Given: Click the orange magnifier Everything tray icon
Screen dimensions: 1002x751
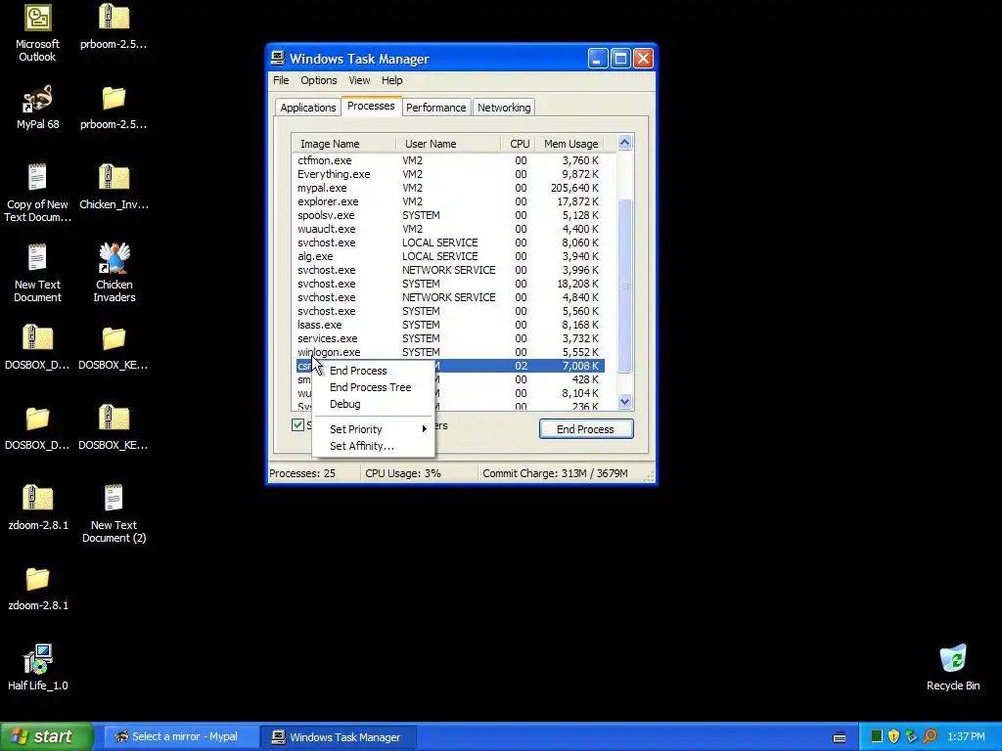Looking at the screenshot, I should pyautogui.click(x=930, y=736).
